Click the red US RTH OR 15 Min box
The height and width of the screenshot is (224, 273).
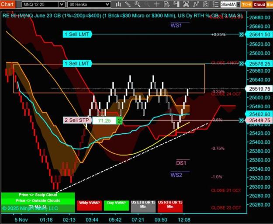click(x=170, y=206)
